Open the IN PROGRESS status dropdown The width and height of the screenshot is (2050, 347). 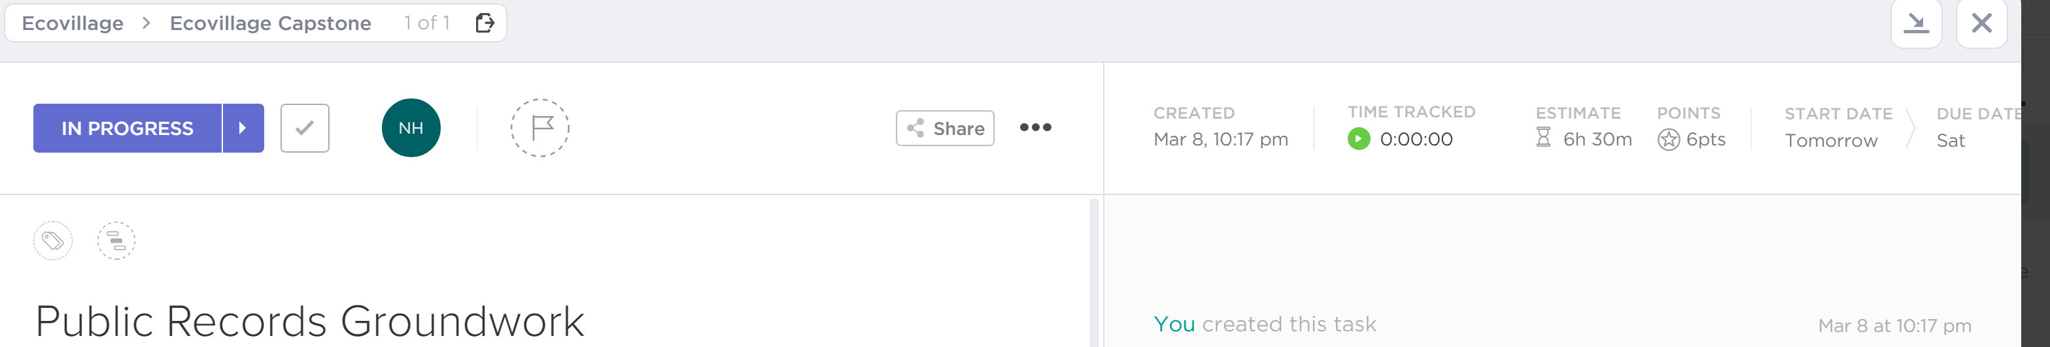coord(128,128)
